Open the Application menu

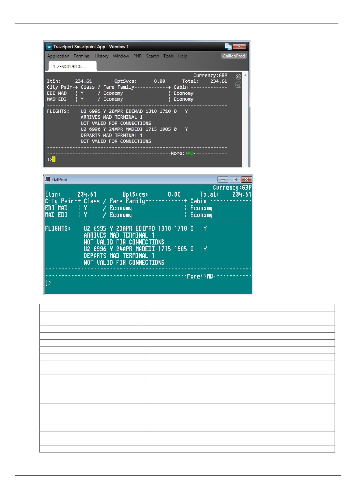[x=58, y=56]
